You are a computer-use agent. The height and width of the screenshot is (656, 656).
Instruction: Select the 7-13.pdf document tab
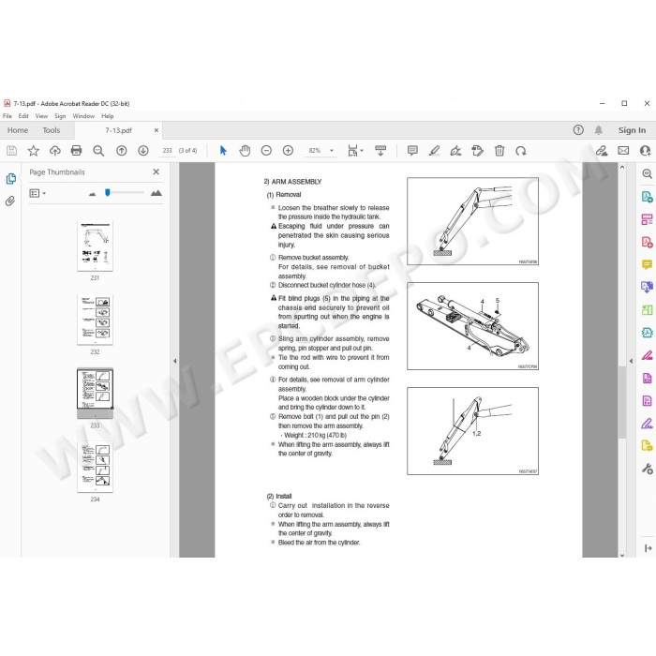(x=118, y=130)
